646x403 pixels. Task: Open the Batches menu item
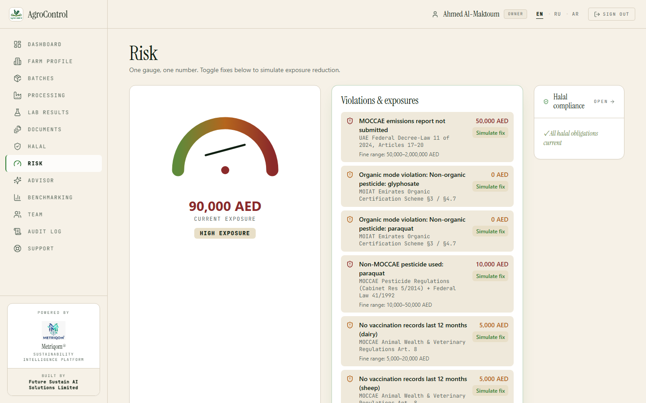54,78
